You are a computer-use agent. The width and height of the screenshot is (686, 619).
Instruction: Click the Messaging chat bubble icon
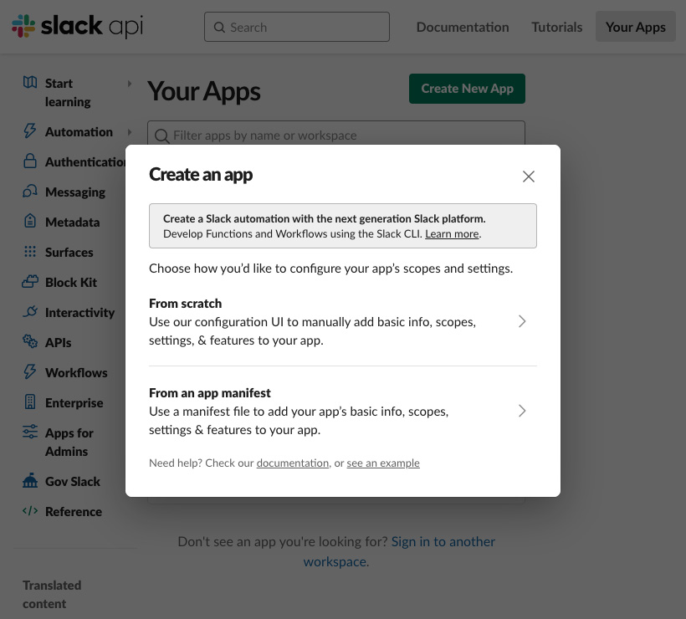tap(30, 192)
